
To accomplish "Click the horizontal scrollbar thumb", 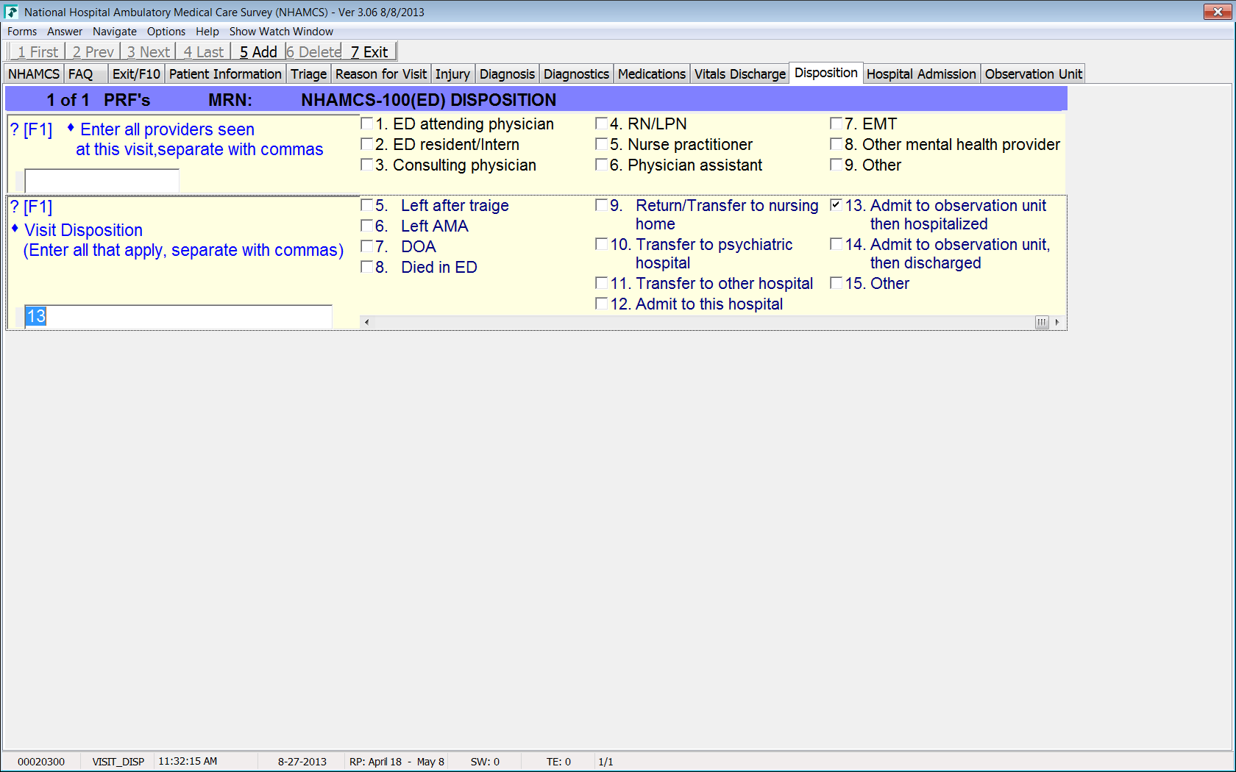I will [1042, 322].
